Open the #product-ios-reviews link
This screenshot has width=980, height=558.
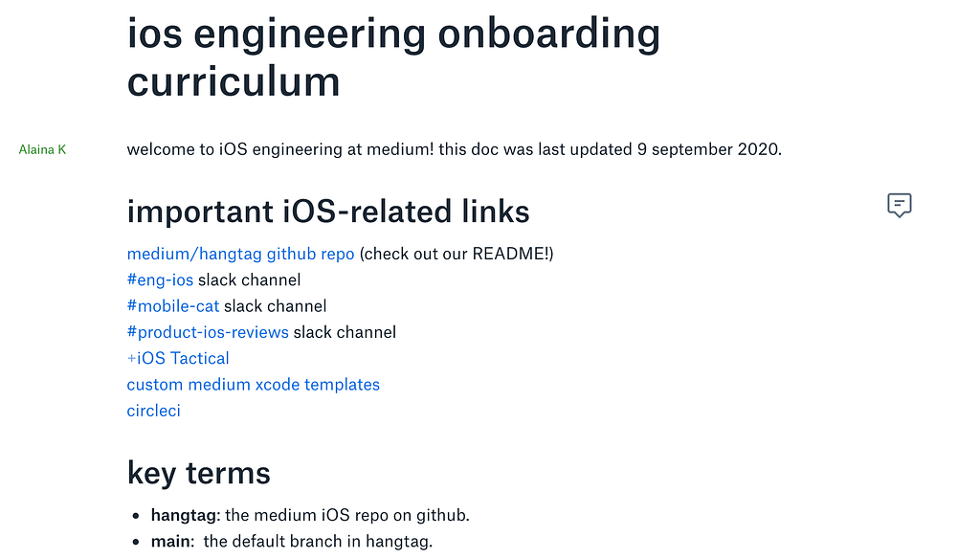tap(208, 332)
